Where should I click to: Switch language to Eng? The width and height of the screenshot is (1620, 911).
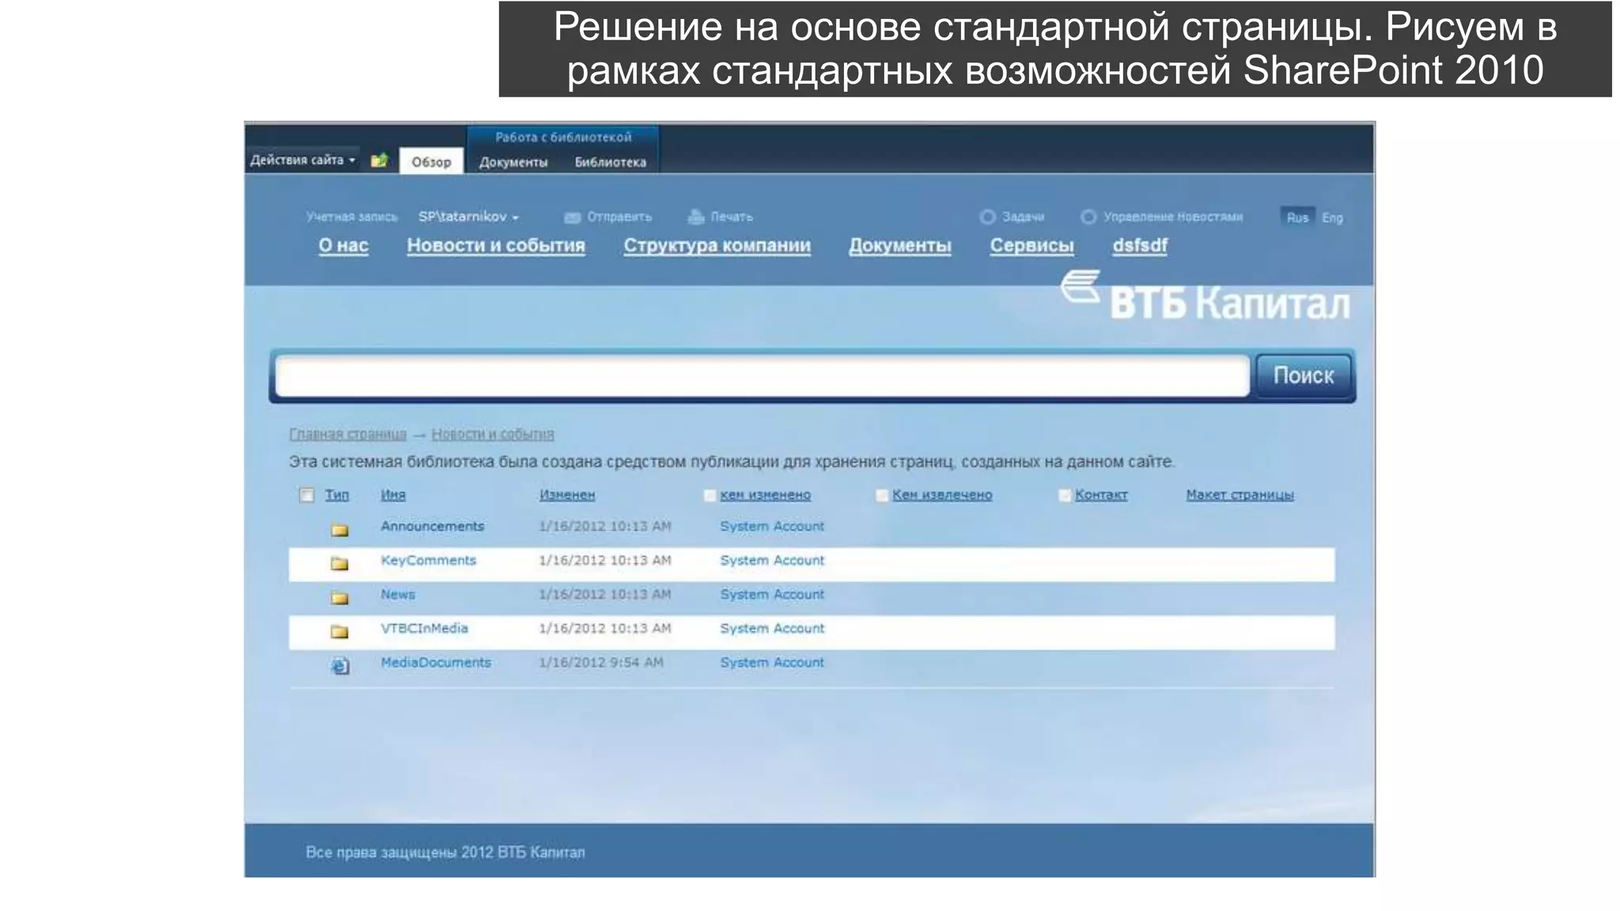1332,217
